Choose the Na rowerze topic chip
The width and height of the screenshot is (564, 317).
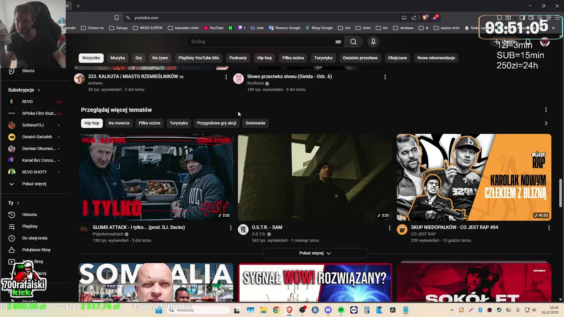[x=119, y=123]
